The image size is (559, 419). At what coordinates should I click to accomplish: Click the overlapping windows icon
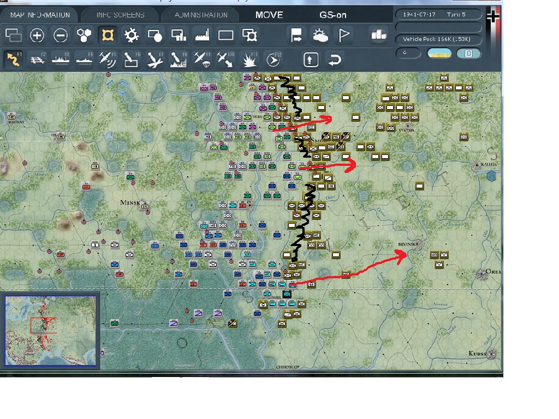click(x=14, y=35)
